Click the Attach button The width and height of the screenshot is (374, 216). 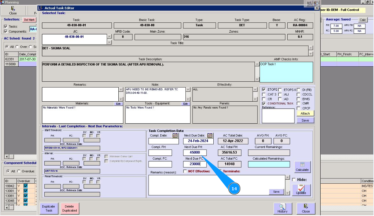305,114
